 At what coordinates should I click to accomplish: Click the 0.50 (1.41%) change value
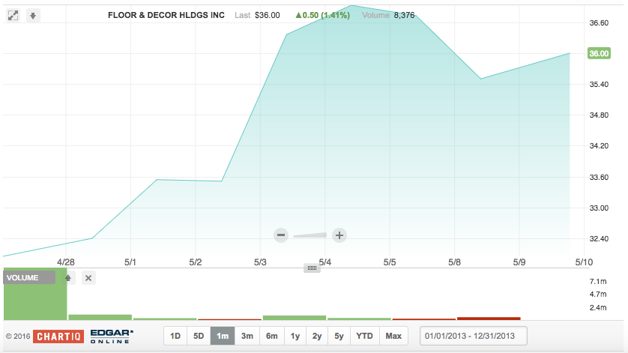323,15
